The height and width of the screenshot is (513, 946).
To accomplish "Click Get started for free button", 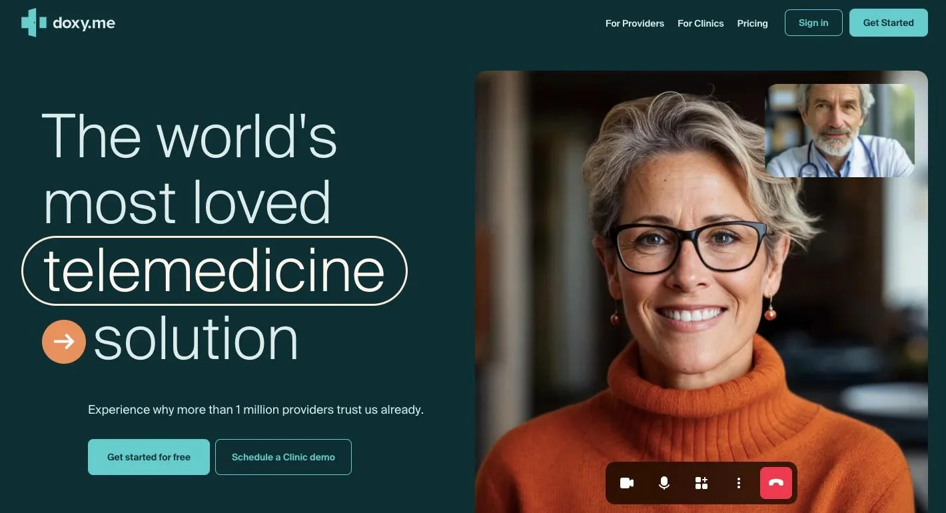I will click(149, 457).
